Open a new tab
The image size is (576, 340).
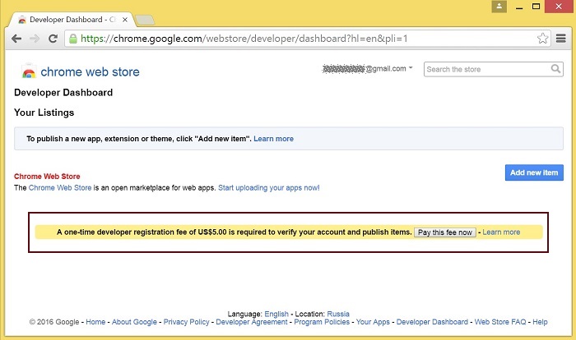coord(145,19)
